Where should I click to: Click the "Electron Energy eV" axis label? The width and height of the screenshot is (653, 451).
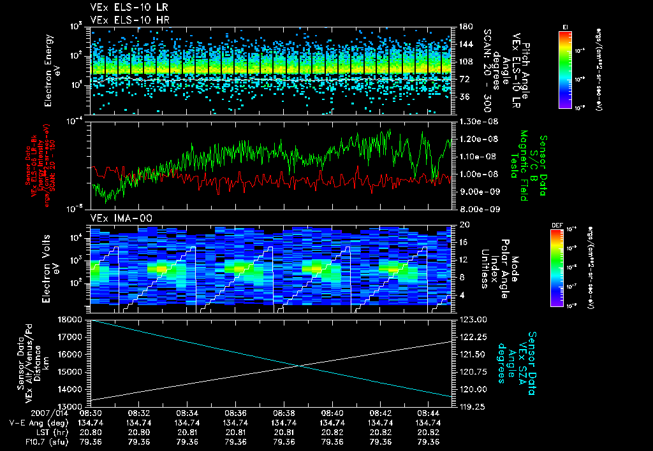point(52,70)
